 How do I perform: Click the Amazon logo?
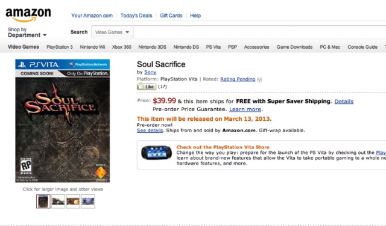pos(28,14)
